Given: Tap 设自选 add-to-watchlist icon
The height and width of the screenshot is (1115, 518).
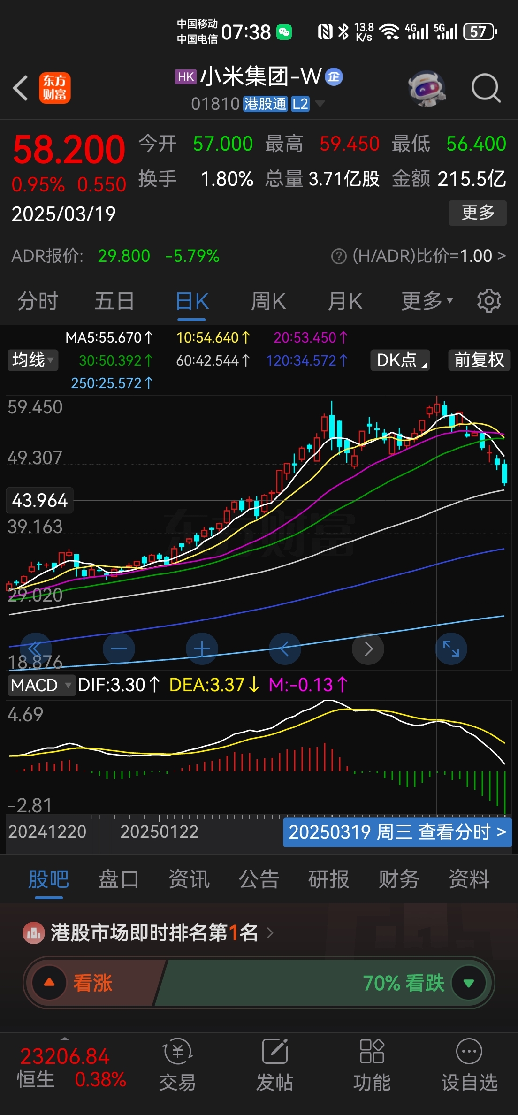Looking at the screenshot, I should [469, 1052].
